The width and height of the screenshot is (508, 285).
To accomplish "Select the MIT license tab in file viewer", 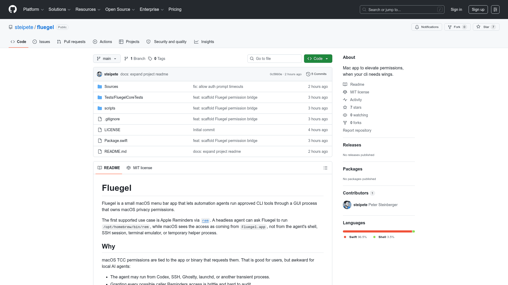I will (x=139, y=168).
